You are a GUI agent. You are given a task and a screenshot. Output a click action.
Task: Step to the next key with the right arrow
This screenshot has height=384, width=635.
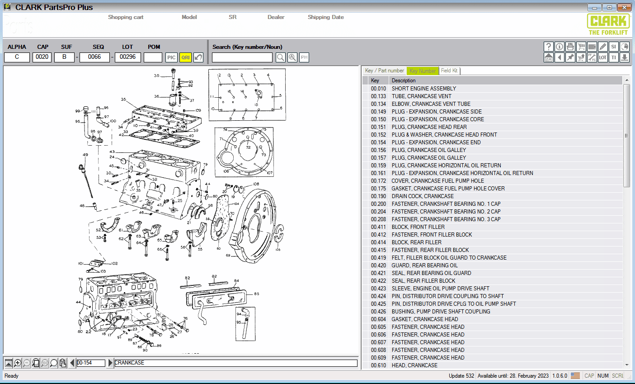click(109, 363)
